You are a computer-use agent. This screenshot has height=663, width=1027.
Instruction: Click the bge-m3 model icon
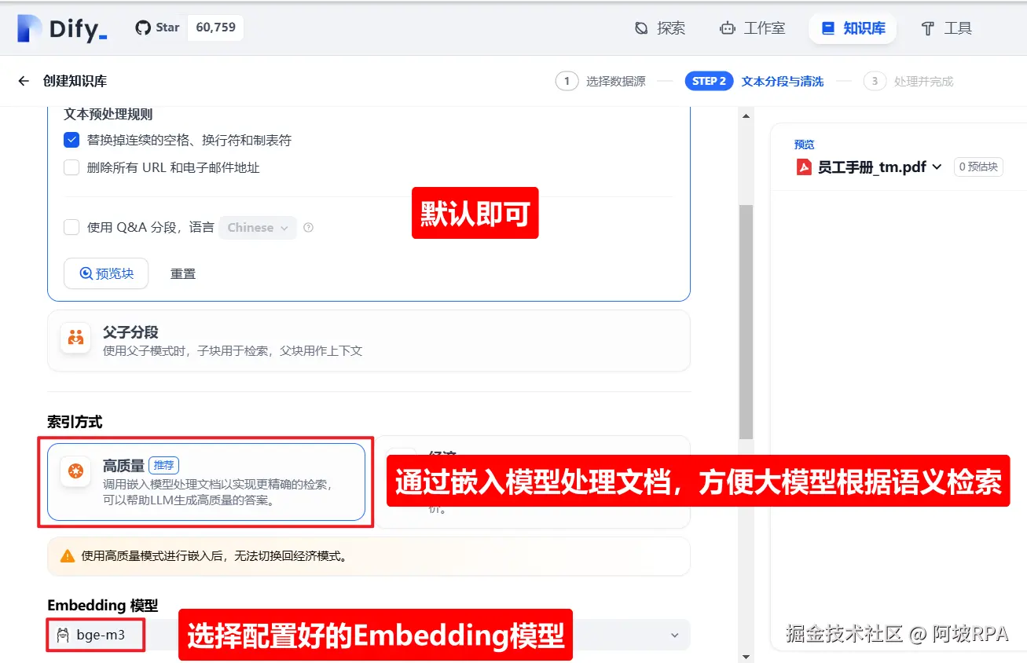pos(63,635)
